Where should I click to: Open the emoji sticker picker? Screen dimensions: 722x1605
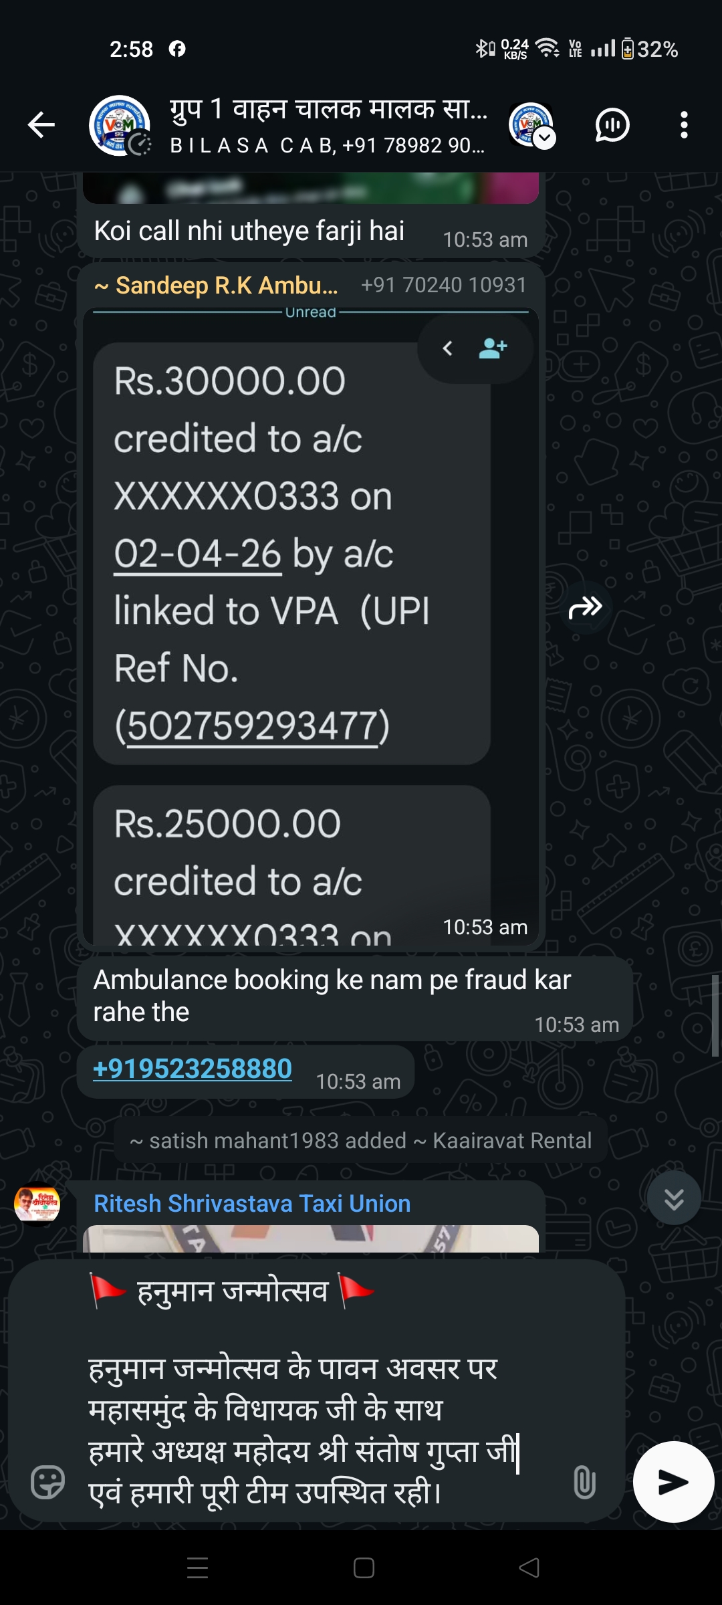click(48, 1482)
